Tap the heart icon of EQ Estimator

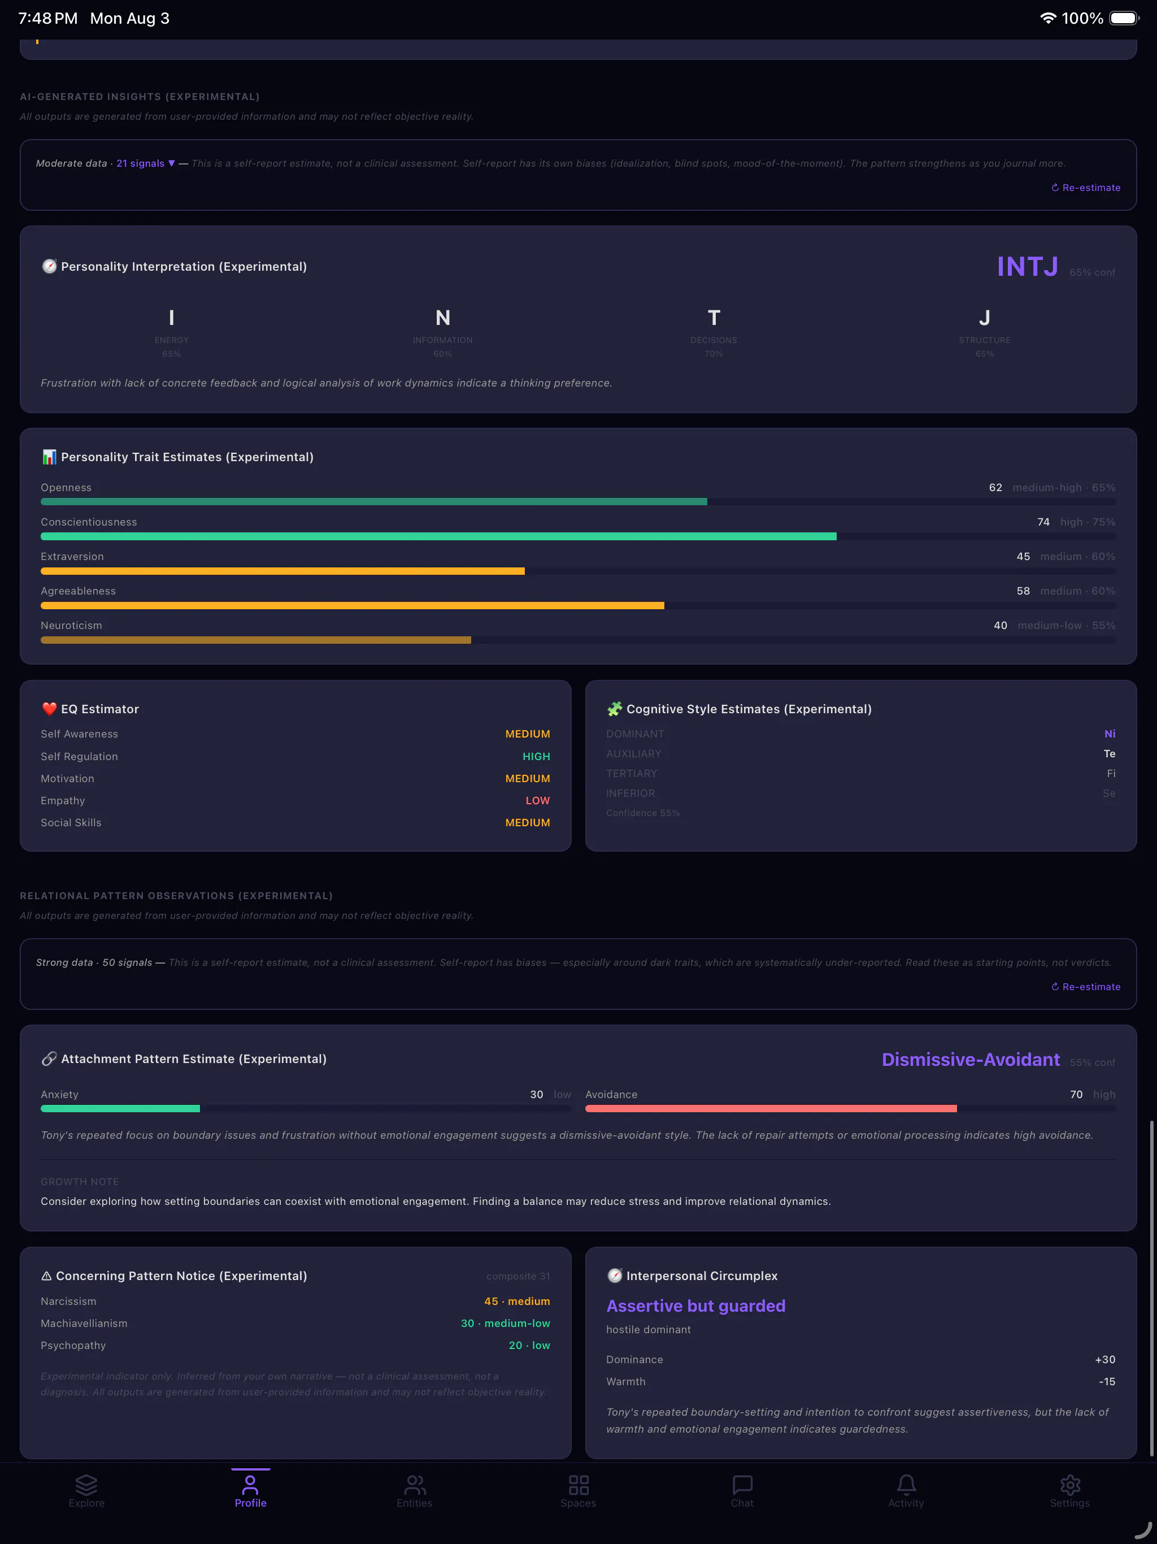(49, 709)
